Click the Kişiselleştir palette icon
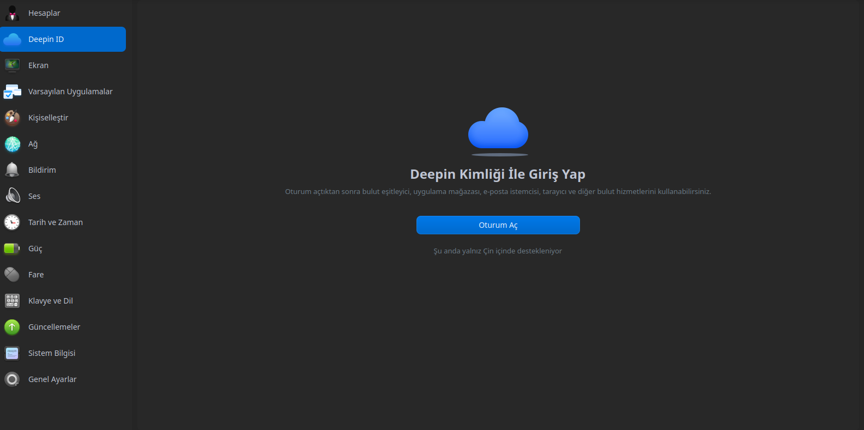 tap(12, 118)
